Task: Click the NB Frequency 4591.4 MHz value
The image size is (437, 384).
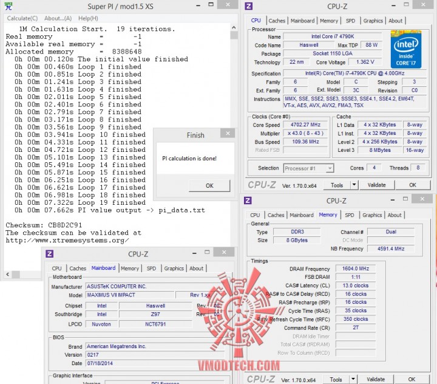Action: [391, 249]
